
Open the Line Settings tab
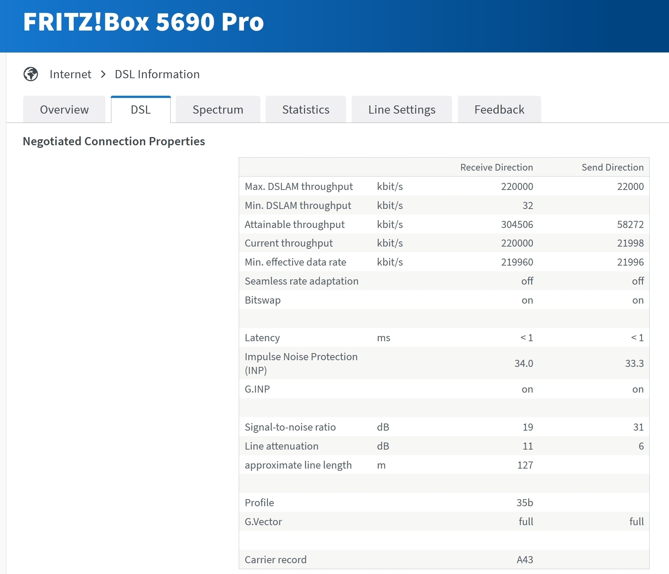(x=402, y=110)
